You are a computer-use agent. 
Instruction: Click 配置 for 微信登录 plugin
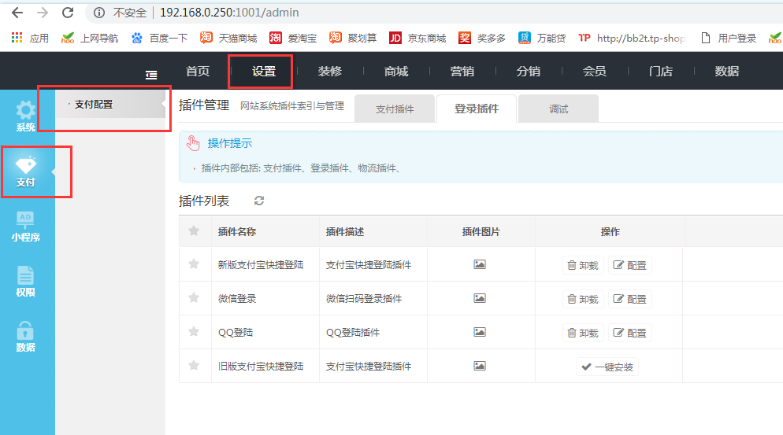[x=630, y=299]
